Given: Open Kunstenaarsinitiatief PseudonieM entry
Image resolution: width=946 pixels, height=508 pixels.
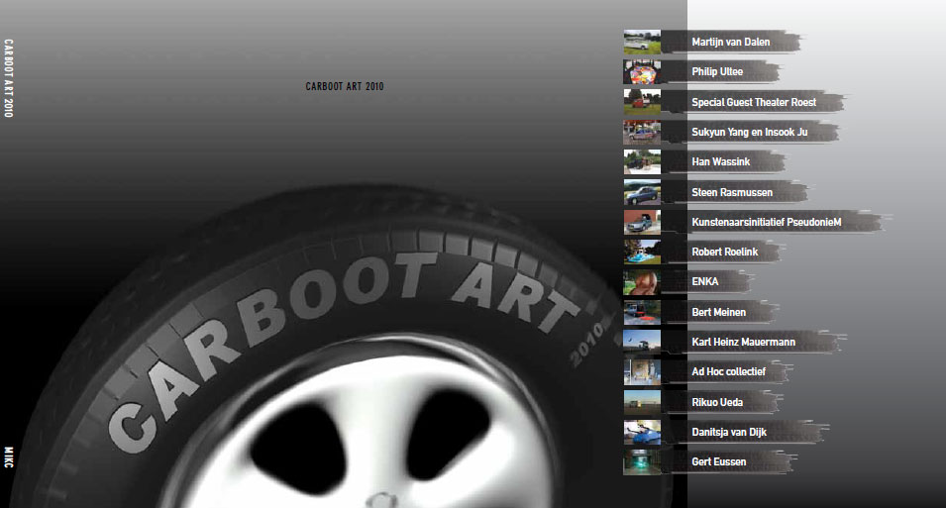Looking at the screenshot, I should click(x=766, y=223).
